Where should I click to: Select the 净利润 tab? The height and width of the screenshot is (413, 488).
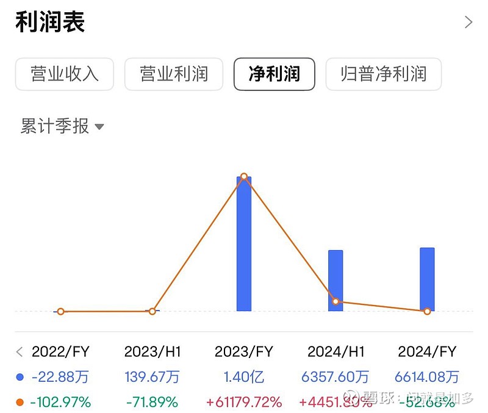[274, 74]
